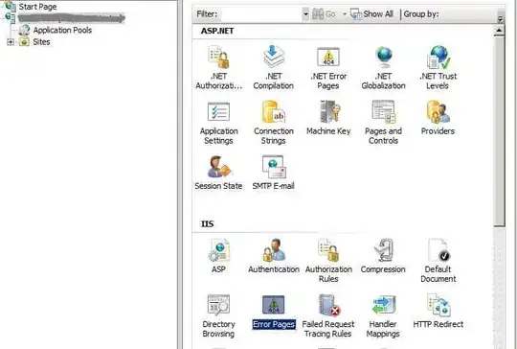Open Application Settings feature
The width and height of the screenshot is (517, 349).
click(218, 123)
